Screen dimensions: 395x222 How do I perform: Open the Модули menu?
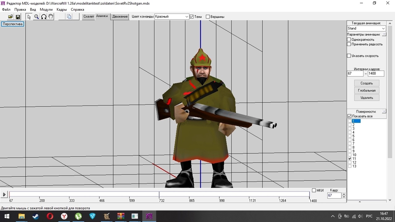tap(46, 10)
